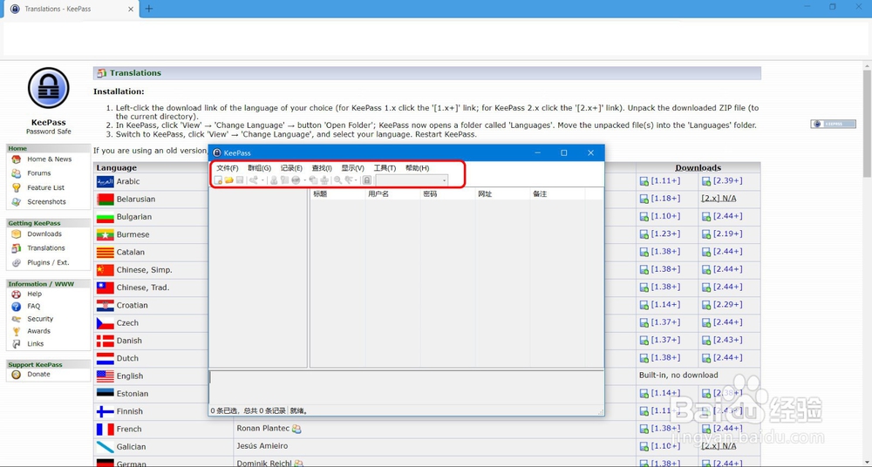872x467 pixels.
Task: Open the 文件(F) menu
Action: [x=228, y=168]
